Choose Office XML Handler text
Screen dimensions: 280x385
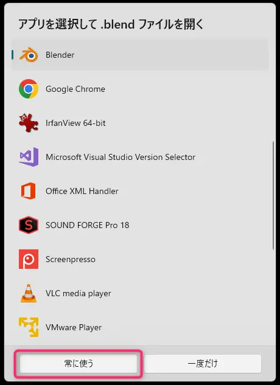coord(82,191)
